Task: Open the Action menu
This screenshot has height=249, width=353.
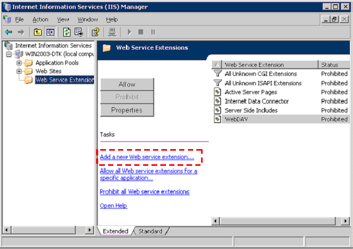Action: click(40, 19)
